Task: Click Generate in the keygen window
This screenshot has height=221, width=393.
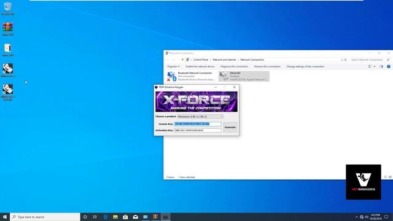Action: [x=230, y=127]
